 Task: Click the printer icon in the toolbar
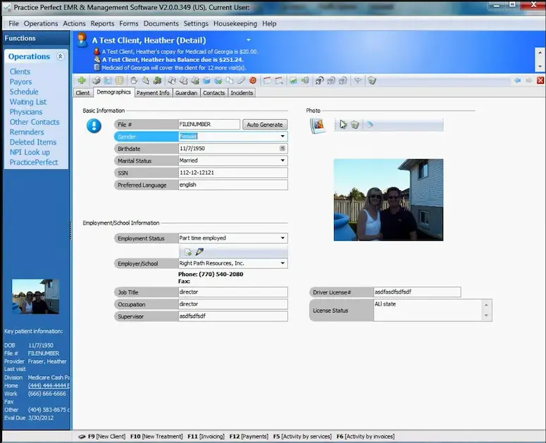pyautogui.click(x=96, y=81)
